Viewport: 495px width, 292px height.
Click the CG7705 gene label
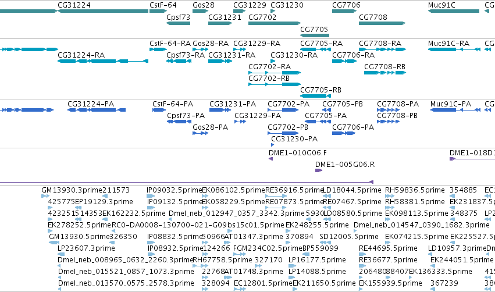point(314,29)
